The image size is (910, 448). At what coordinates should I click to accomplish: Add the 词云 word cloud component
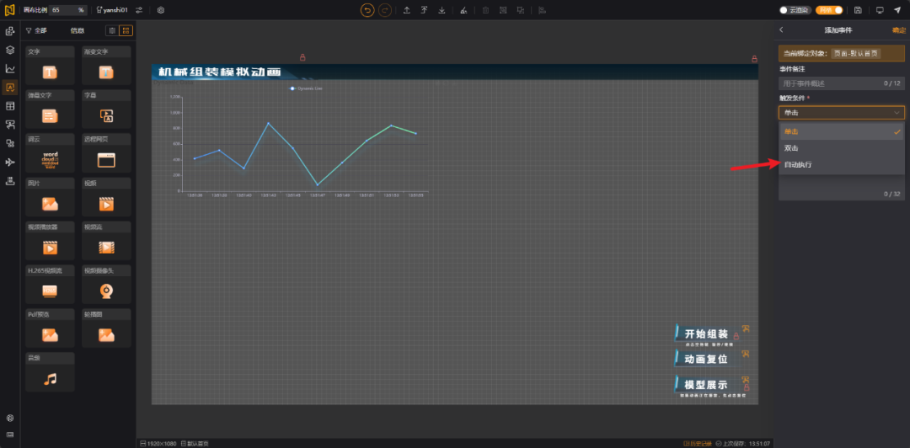[50, 153]
